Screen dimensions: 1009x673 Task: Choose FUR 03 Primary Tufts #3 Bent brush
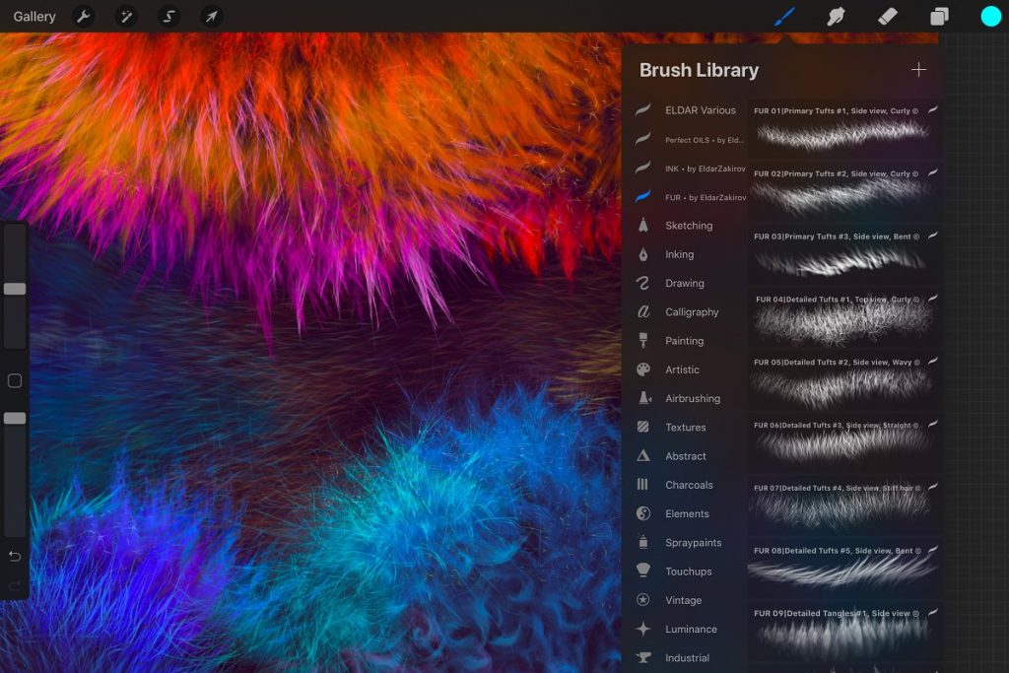843,253
